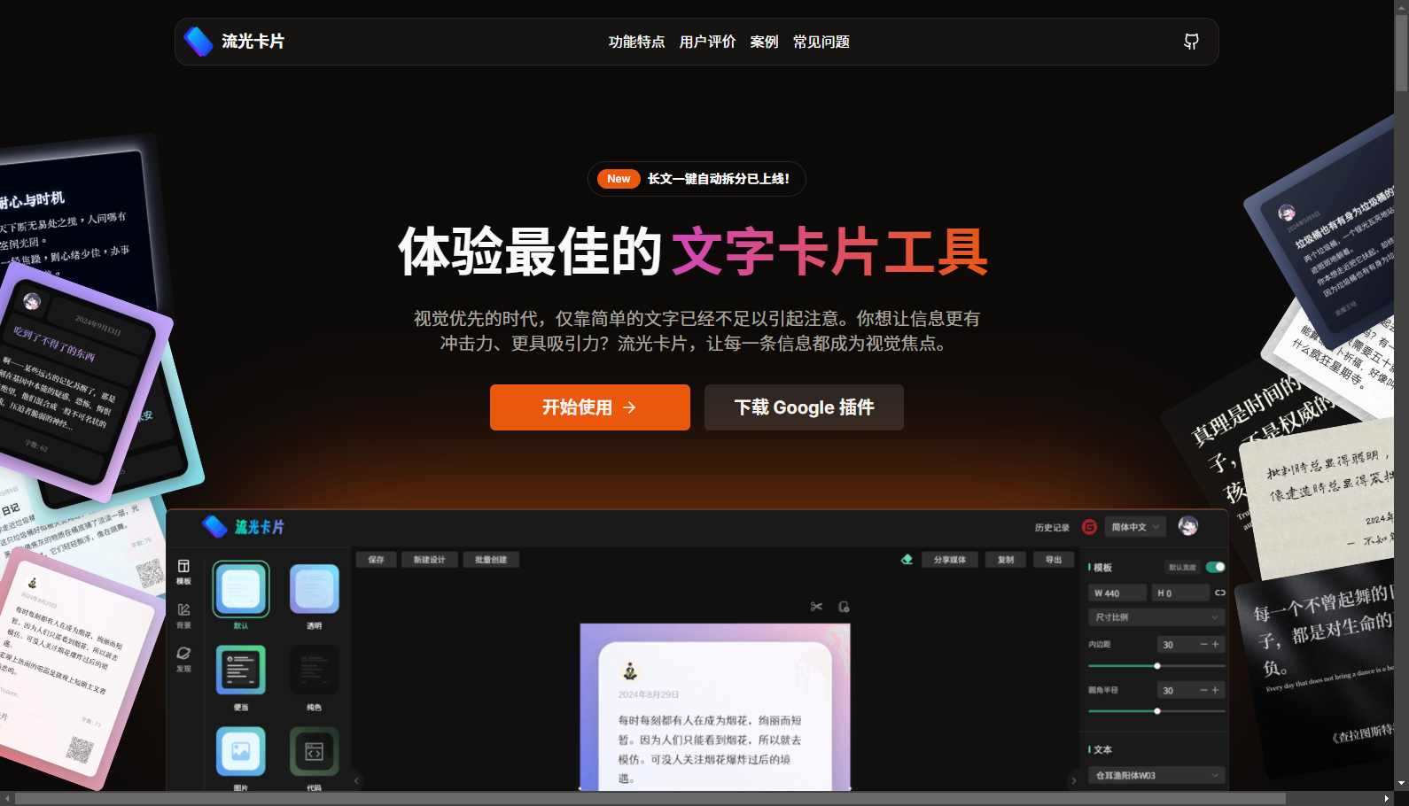1409x806 pixels.
Task: Click the 流光卡片 logo in the top navigation
Action: (234, 42)
